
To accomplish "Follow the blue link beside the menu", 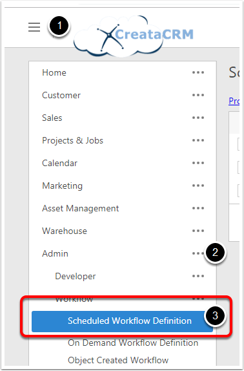I will pyautogui.click(x=234, y=101).
